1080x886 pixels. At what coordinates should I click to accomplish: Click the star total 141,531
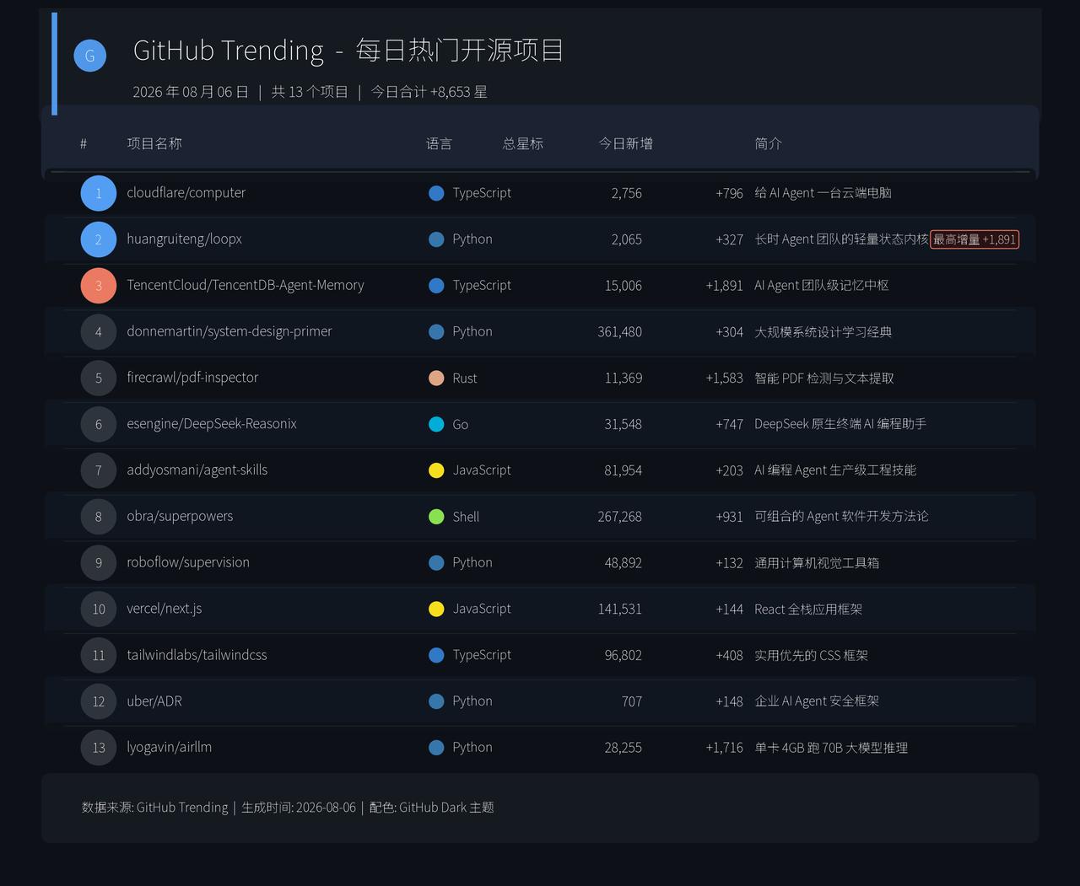pos(619,609)
